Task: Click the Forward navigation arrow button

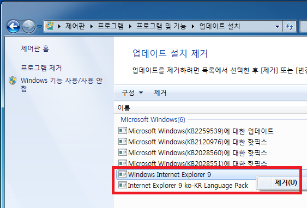Action: pos(28,26)
